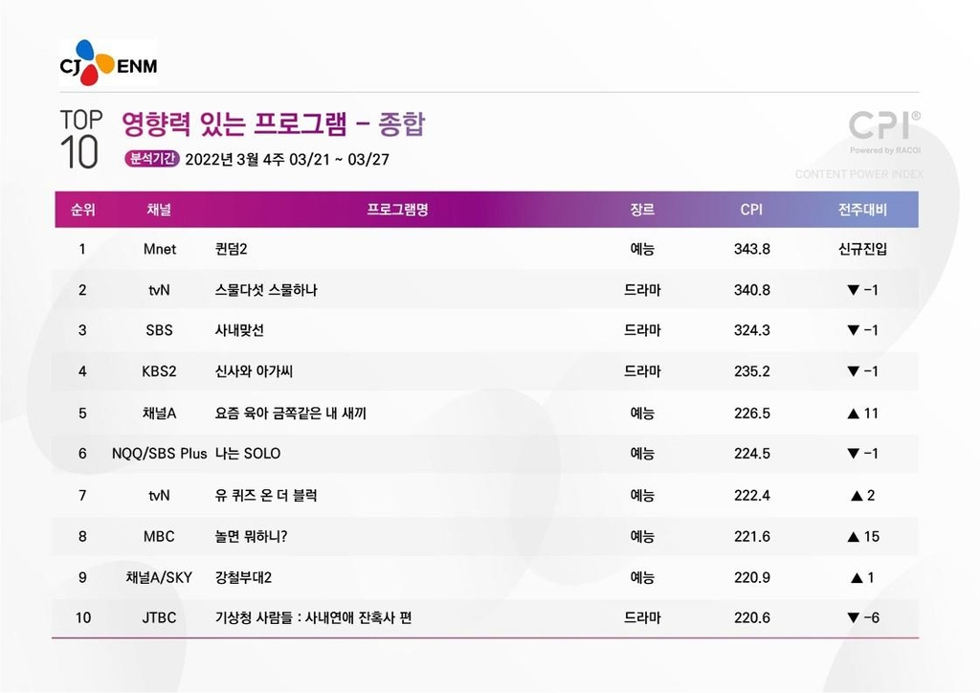Image resolution: width=980 pixels, height=693 pixels.
Task: Select the 프로그램명 column header
Action: pos(397,210)
